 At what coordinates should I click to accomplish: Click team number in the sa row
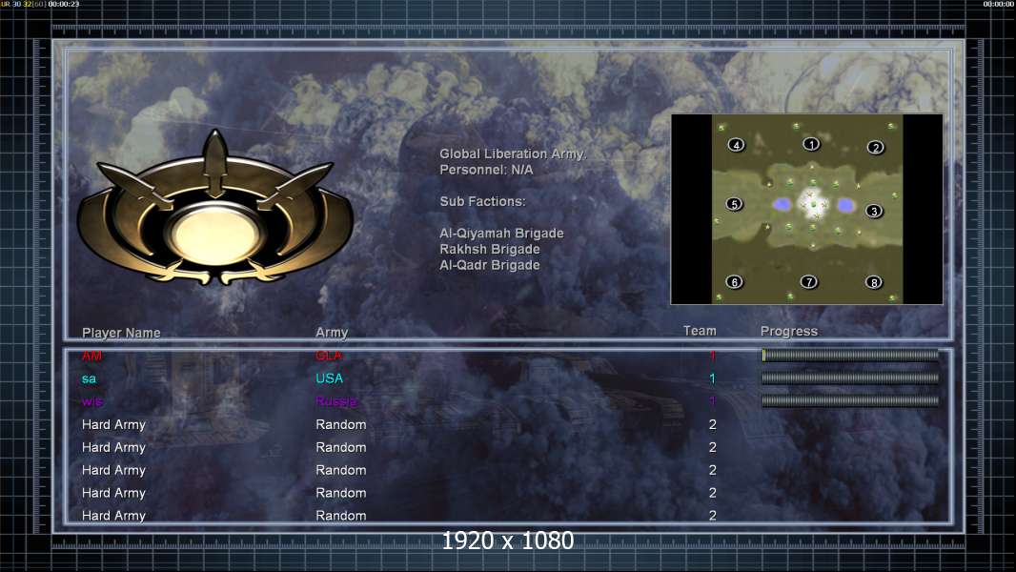point(712,378)
